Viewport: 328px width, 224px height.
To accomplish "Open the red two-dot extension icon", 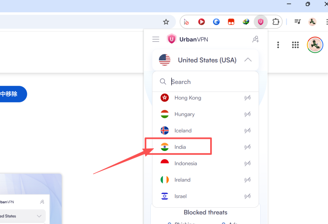I will pos(231,22).
